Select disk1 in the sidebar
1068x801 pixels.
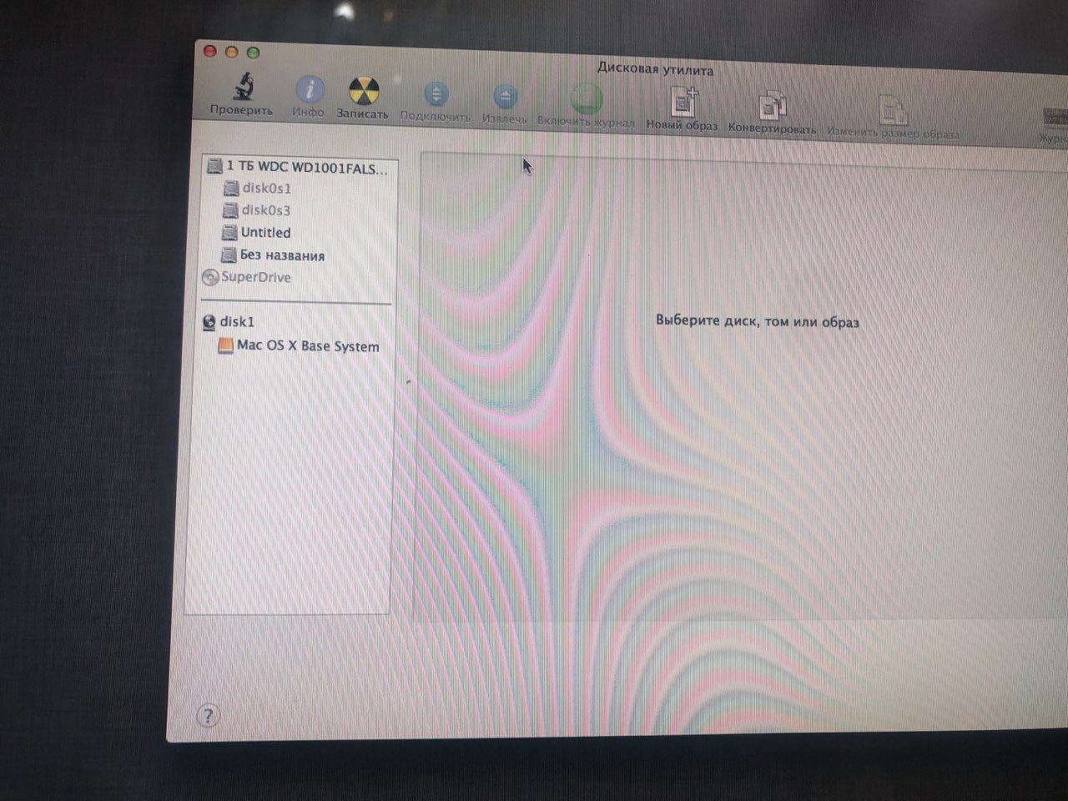(x=229, y=322)
